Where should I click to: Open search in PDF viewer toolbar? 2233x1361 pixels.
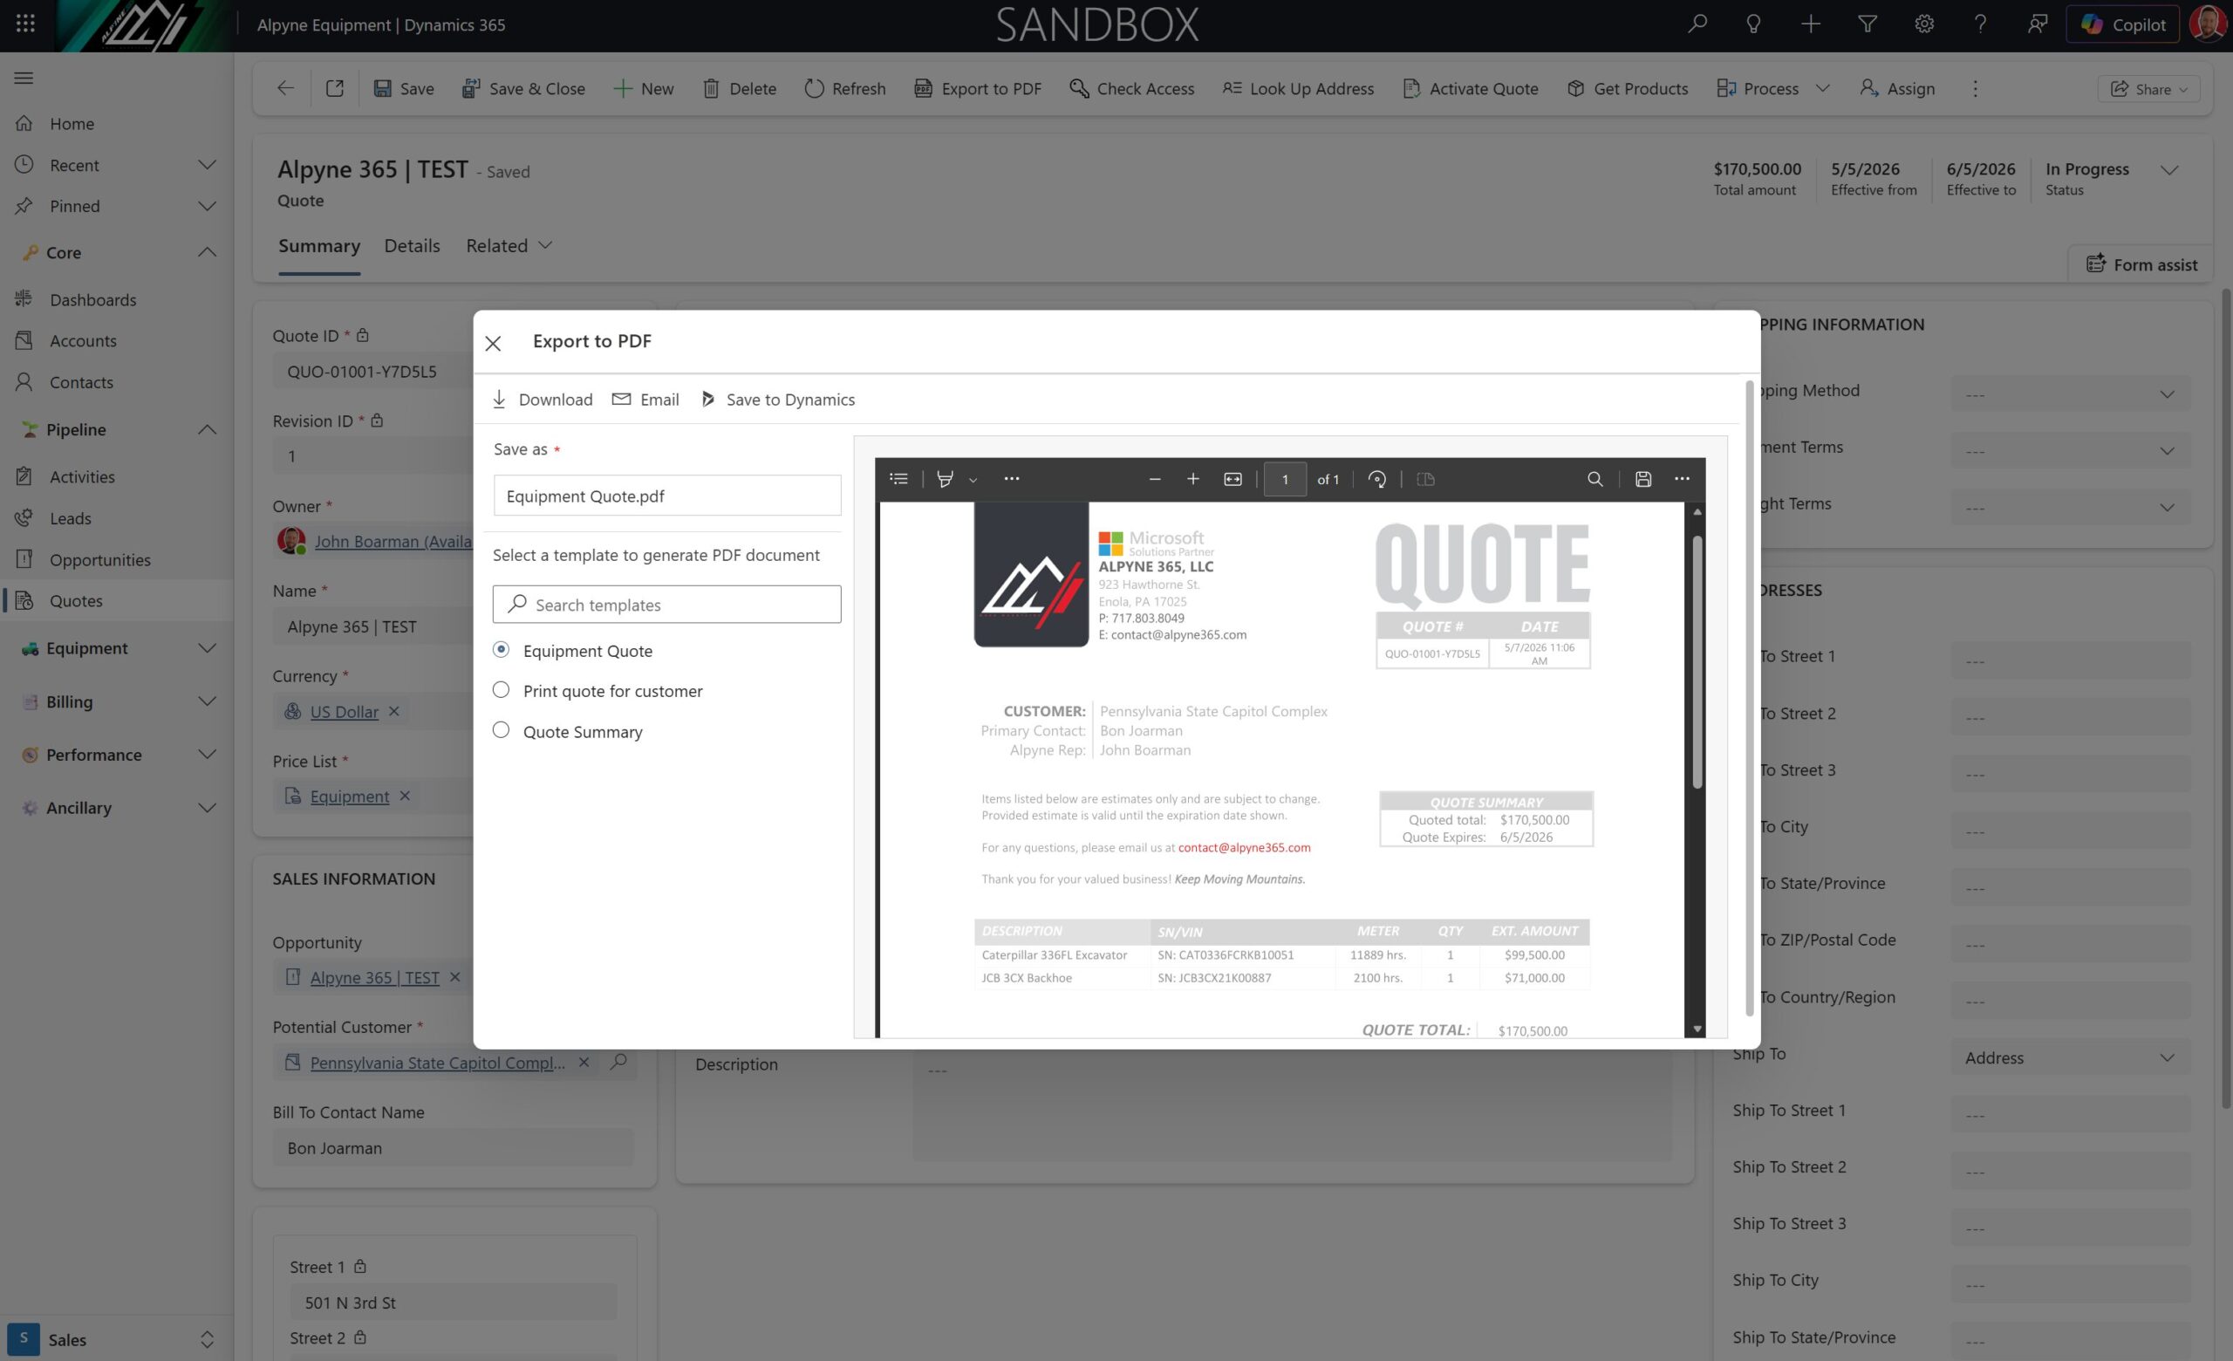(1595, 479)
